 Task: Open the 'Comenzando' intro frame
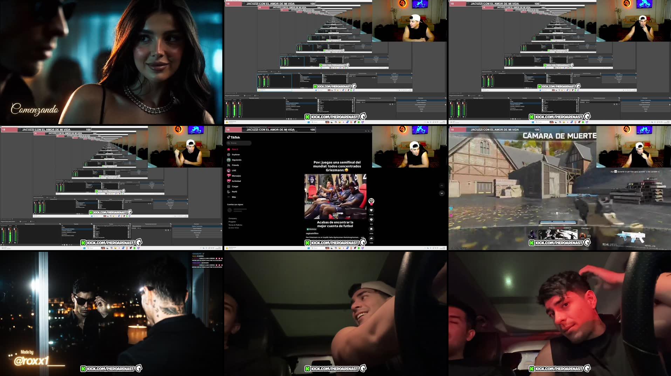coord(111,62)
